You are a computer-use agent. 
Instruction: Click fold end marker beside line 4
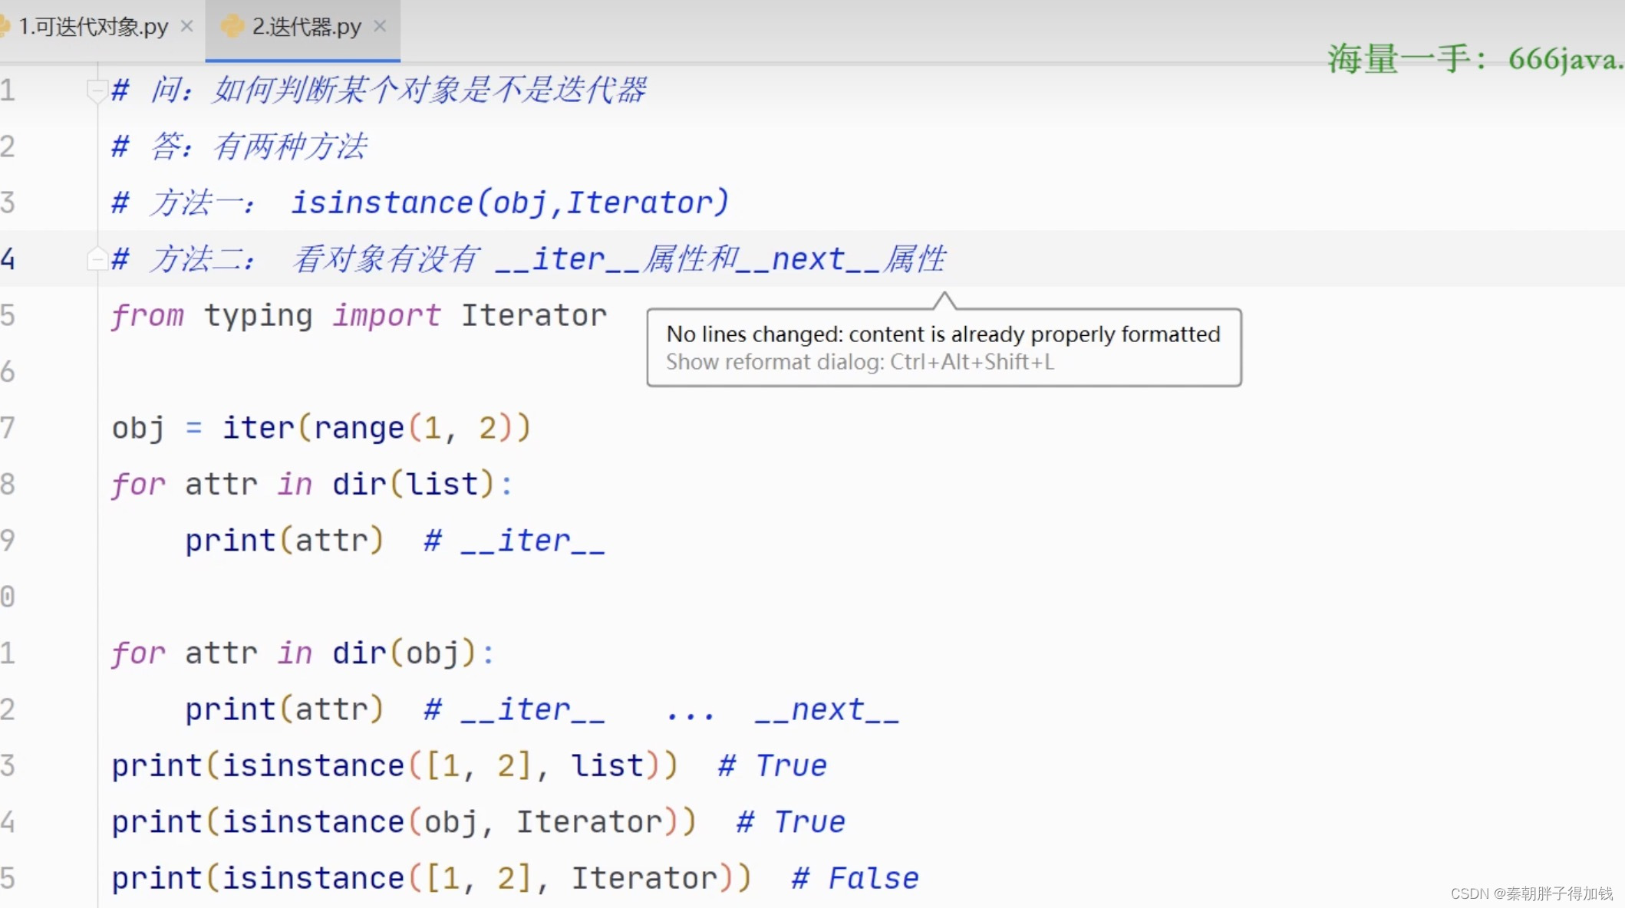(97, 259)
